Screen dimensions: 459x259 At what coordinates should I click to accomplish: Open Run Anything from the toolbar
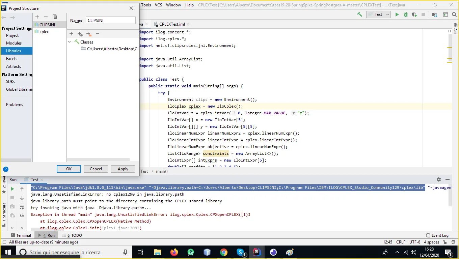[446, 15]
